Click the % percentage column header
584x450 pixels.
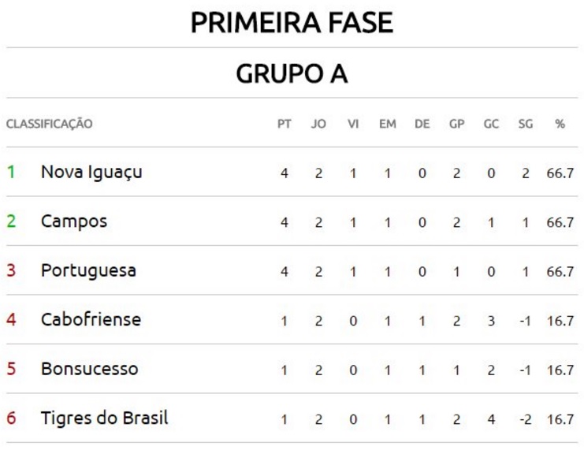tap(560, 124)
